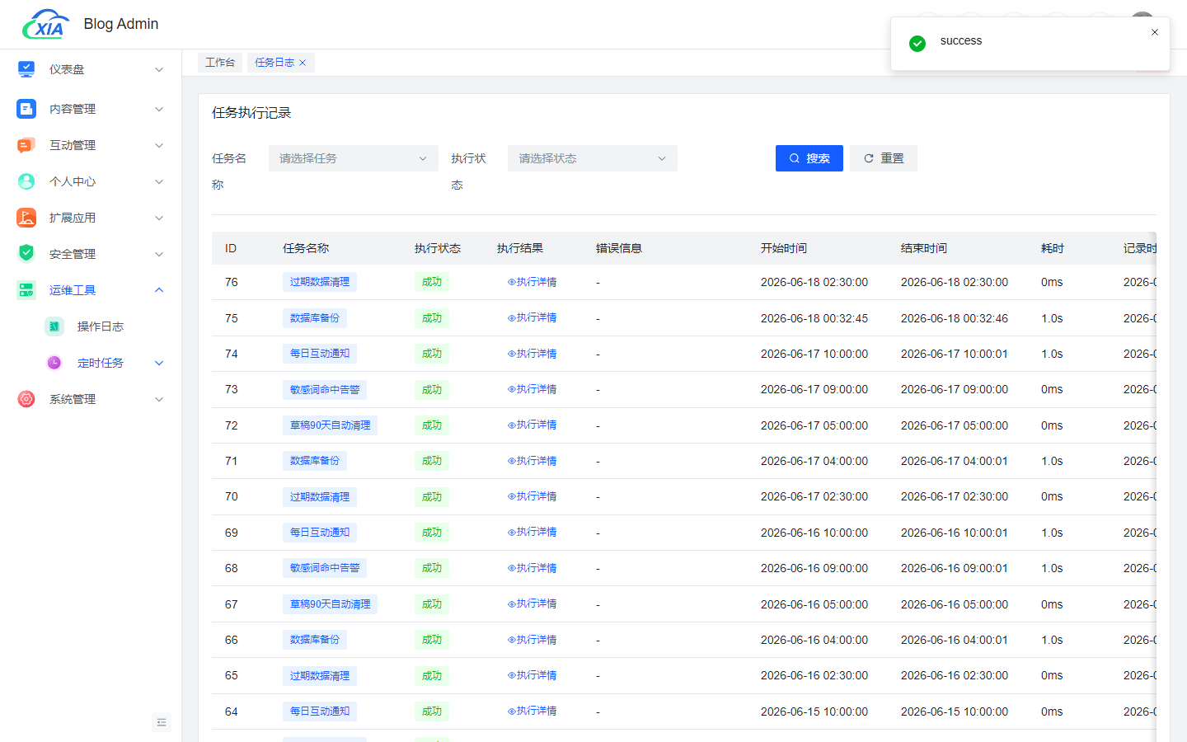Click the 敏感词命中告警 tag in row 73

(325, 390)
